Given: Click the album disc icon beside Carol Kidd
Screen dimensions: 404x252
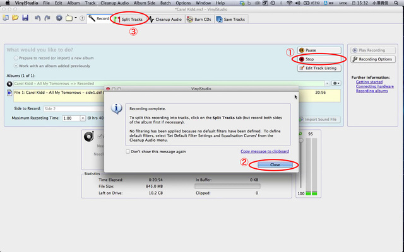Looking at the screenshot, I should [x=9, y=84].
